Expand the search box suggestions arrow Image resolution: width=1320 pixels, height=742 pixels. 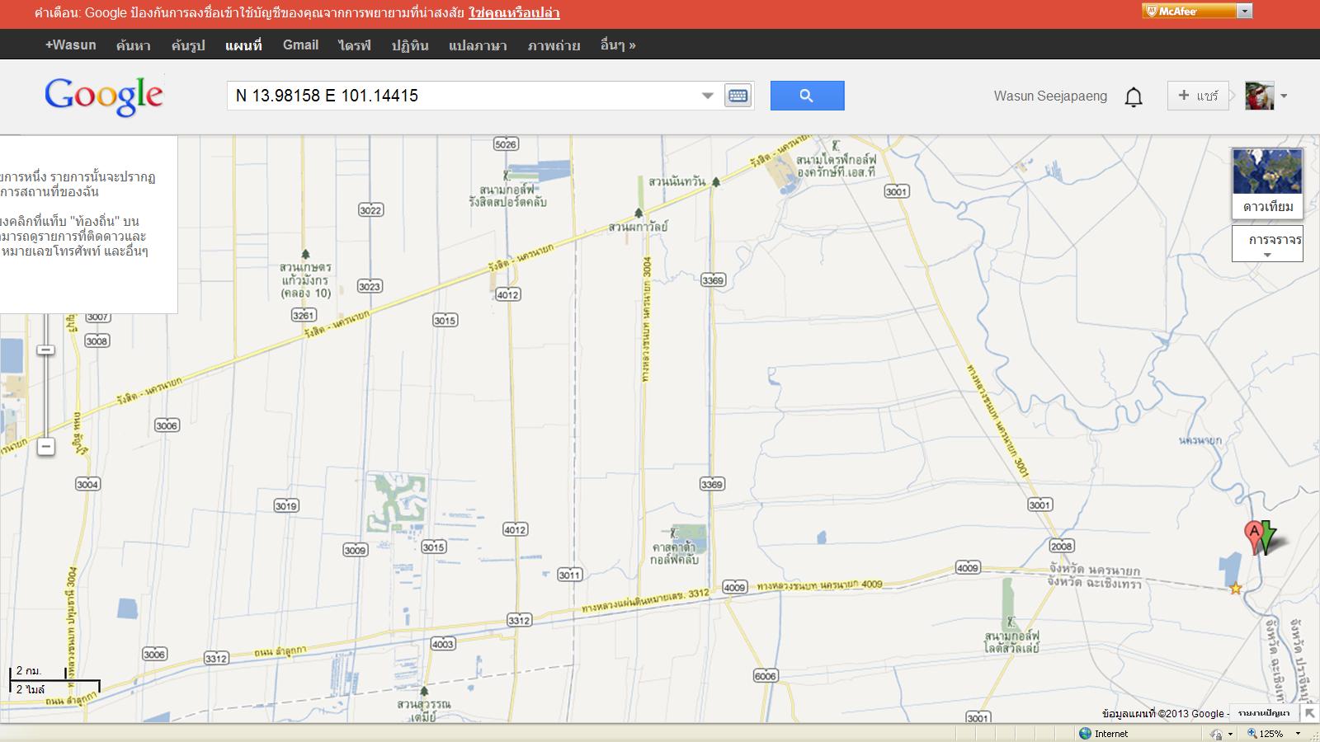point(707,96)
